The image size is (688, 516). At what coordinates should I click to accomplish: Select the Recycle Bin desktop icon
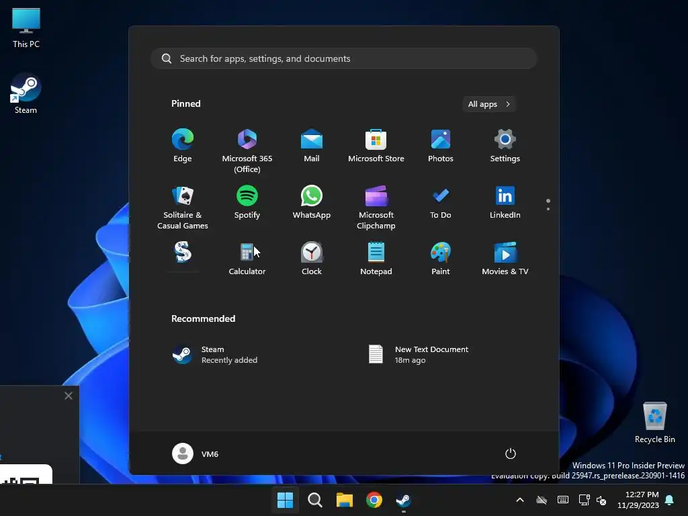click(654, 422)
